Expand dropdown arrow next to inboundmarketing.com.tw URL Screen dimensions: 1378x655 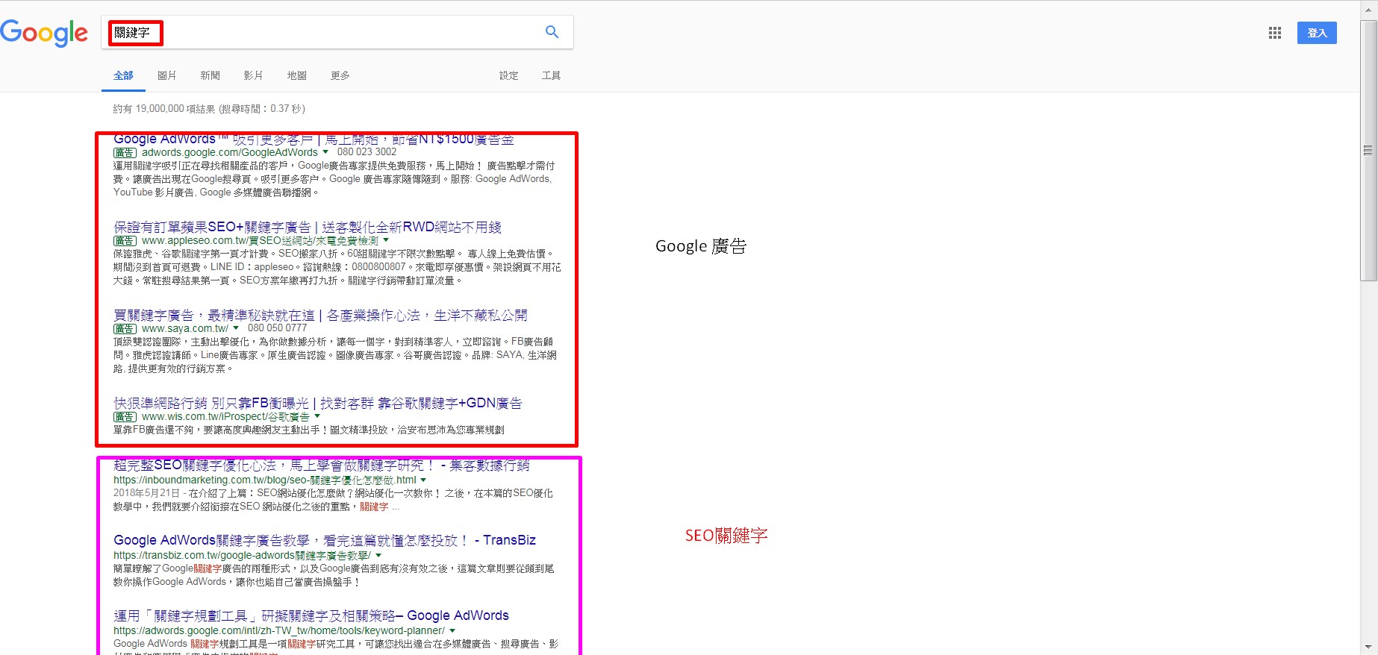423,480
